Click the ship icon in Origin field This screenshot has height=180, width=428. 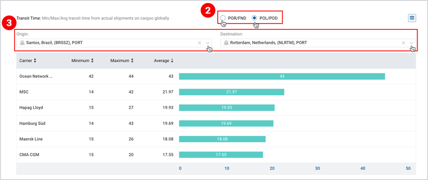point(22,43)
